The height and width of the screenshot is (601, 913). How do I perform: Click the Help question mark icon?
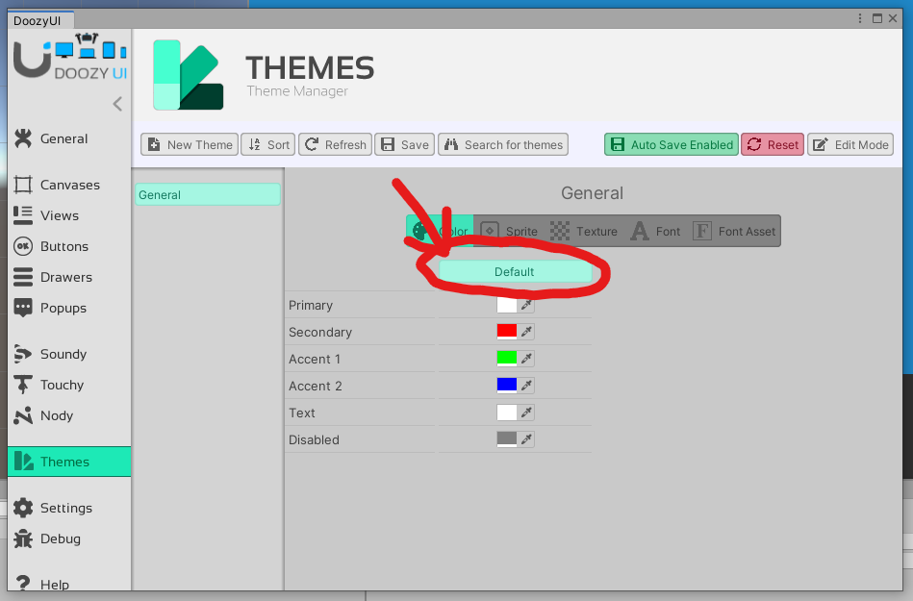click(x=23, y=583)
